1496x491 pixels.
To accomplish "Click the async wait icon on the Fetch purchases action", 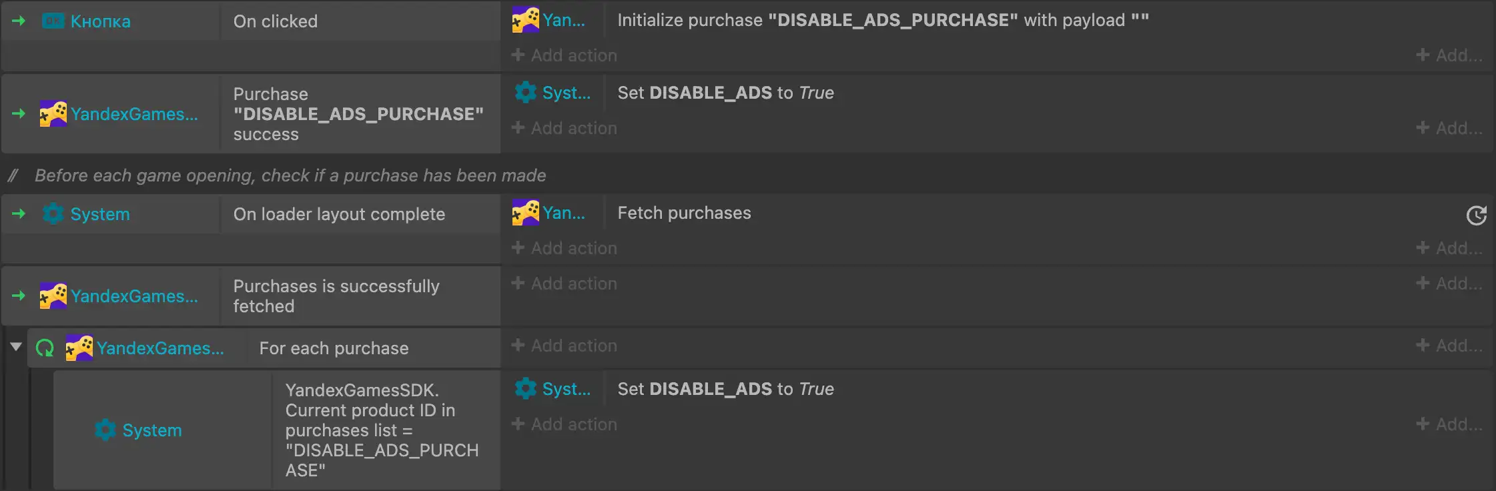I will [1476, 215].
